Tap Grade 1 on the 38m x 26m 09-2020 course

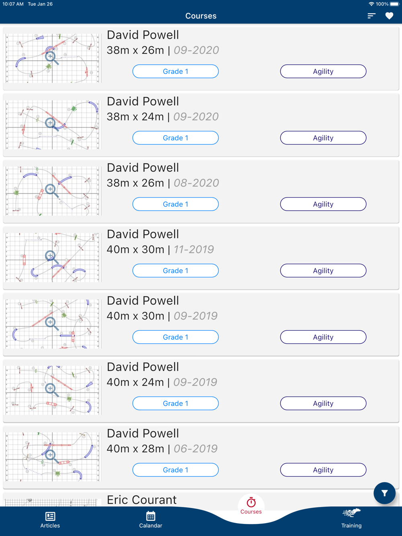(176, 72)
